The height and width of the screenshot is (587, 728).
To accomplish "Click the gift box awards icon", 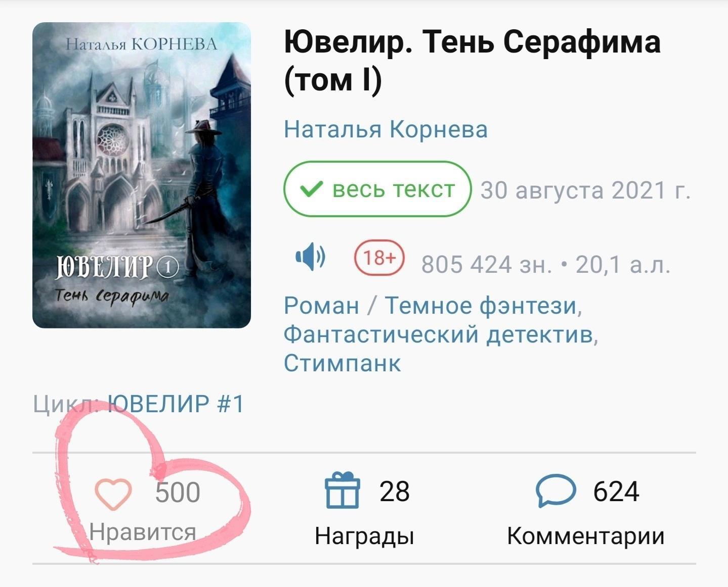I will coord(342,490).
